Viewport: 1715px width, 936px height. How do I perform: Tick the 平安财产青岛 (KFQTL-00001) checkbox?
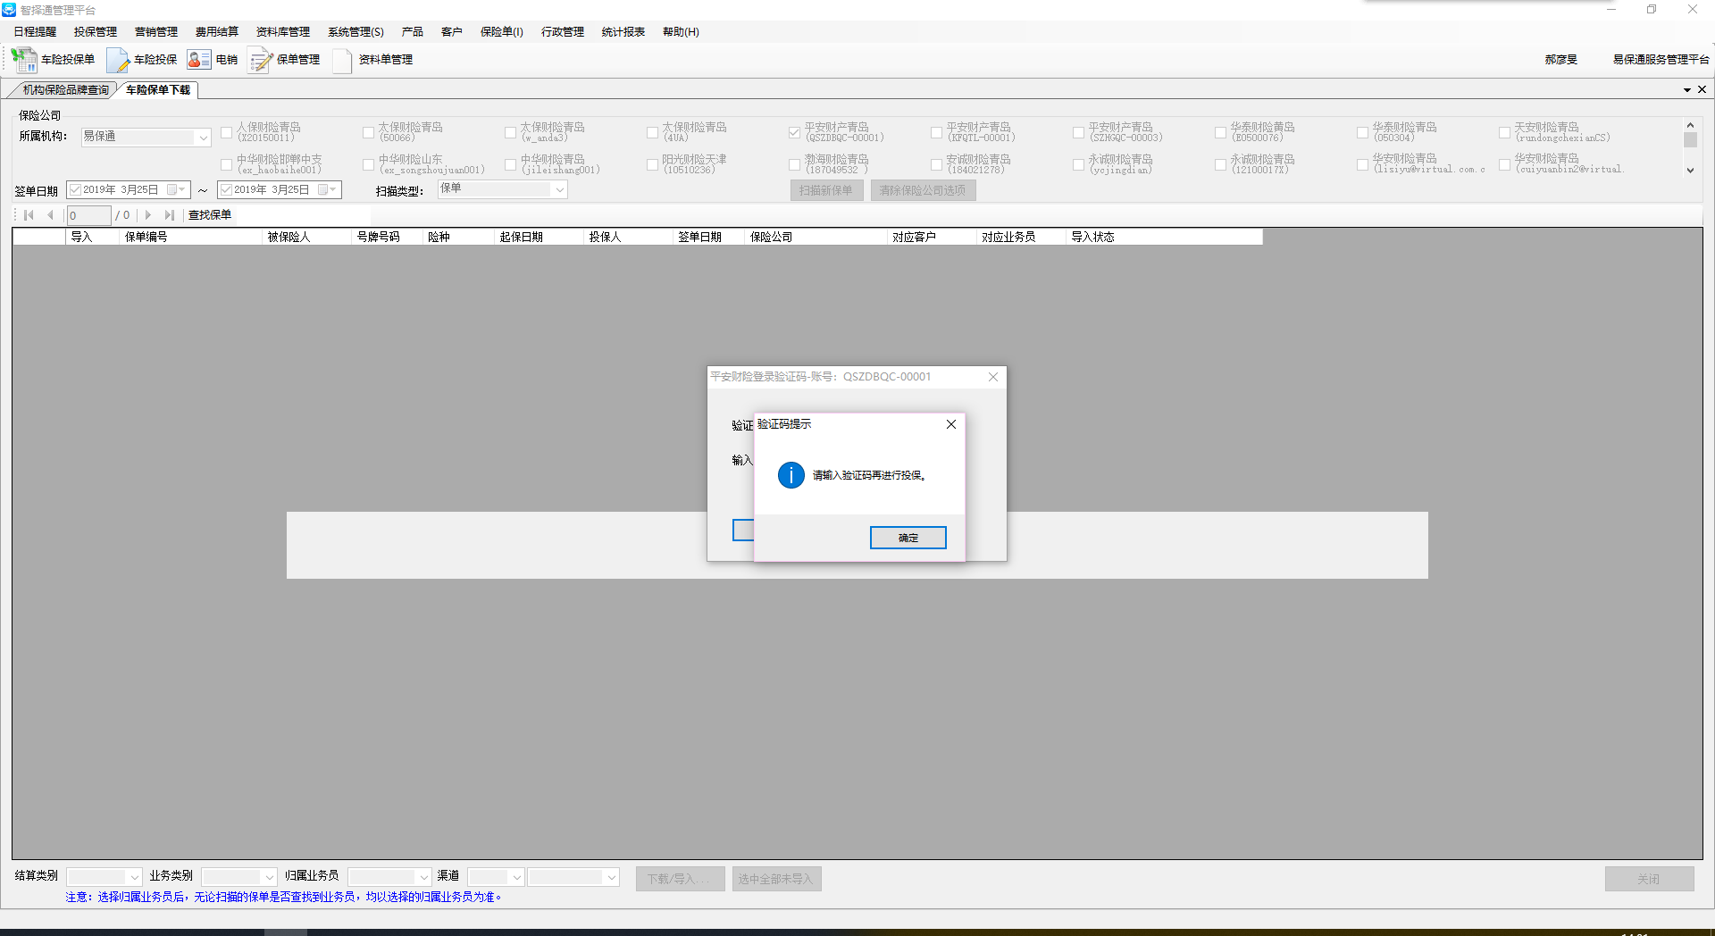(936, 132)
